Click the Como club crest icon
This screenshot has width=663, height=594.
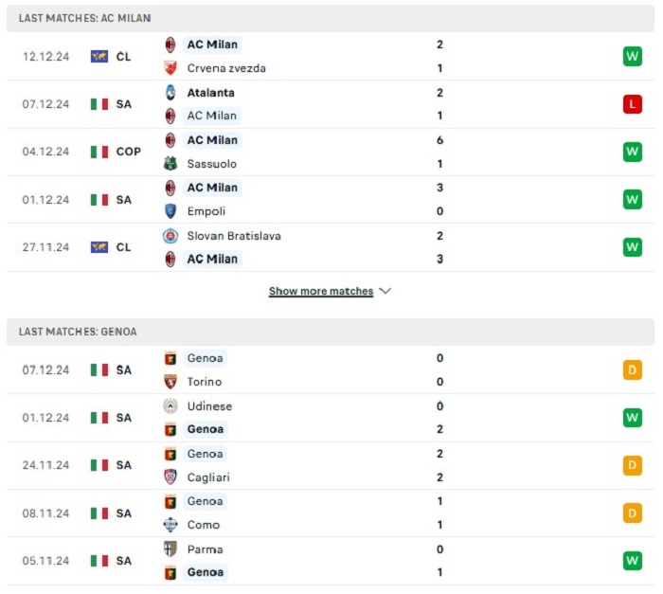170,525
